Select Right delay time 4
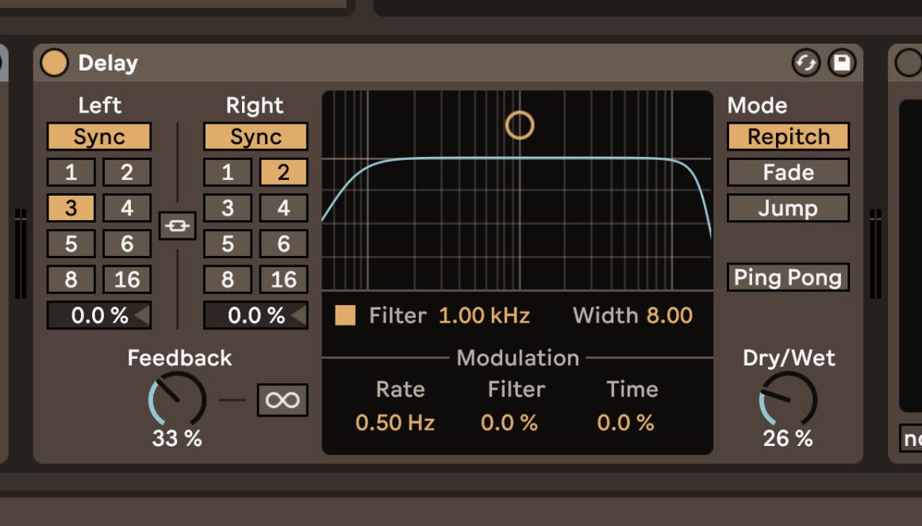This screenshot has height=526, width=922. point(283,208)
